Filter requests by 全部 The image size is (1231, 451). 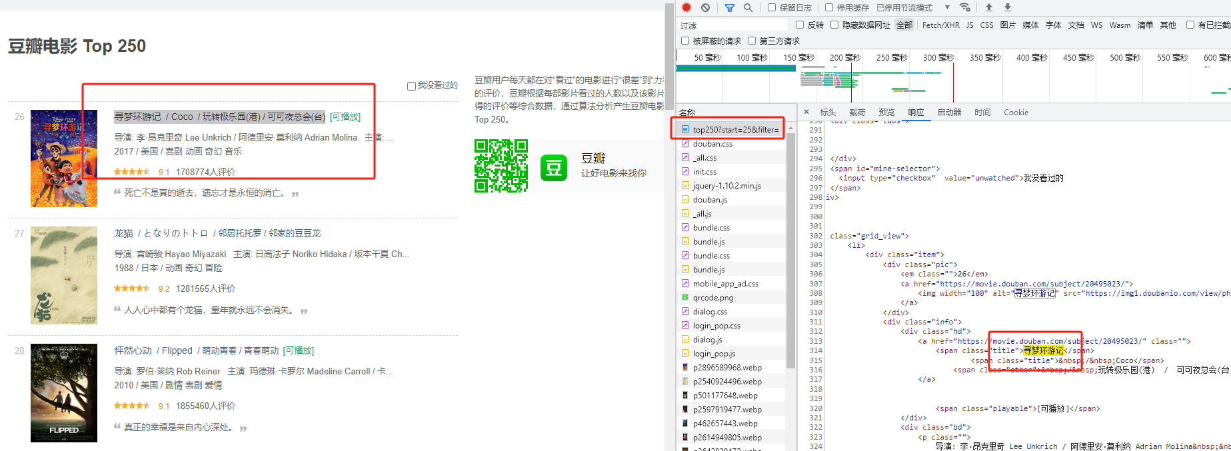tap(904, 25)
